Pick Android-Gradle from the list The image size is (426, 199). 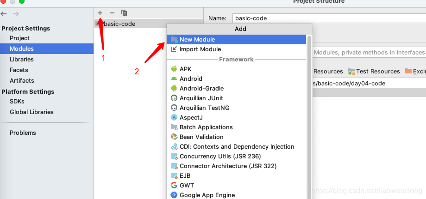tap(236, 88)
